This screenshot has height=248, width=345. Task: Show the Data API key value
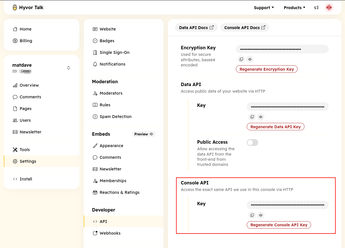260,117
